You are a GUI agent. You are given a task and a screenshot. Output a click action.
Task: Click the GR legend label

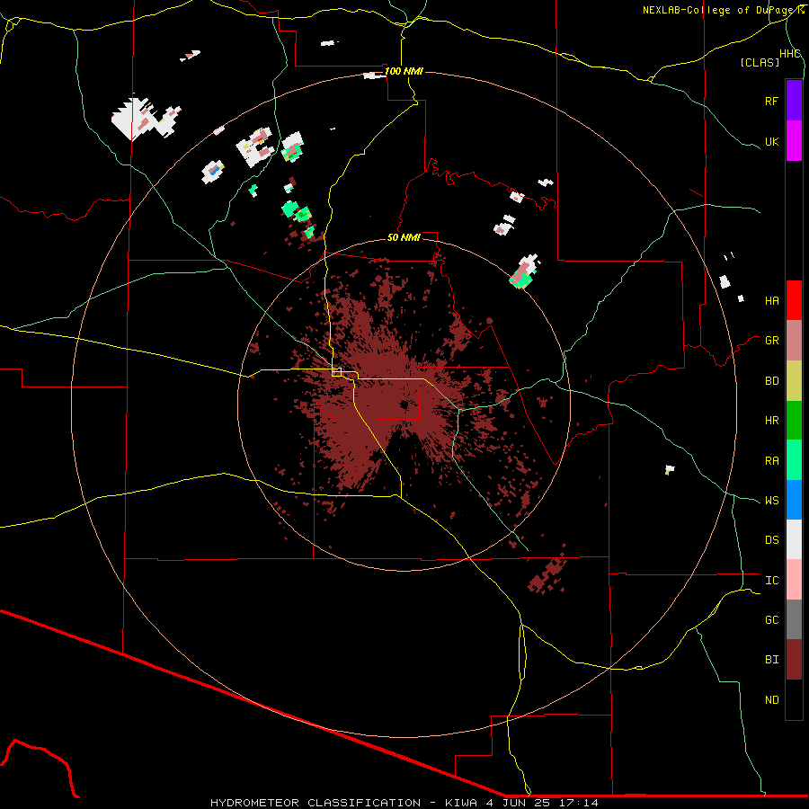pos(771,341)
